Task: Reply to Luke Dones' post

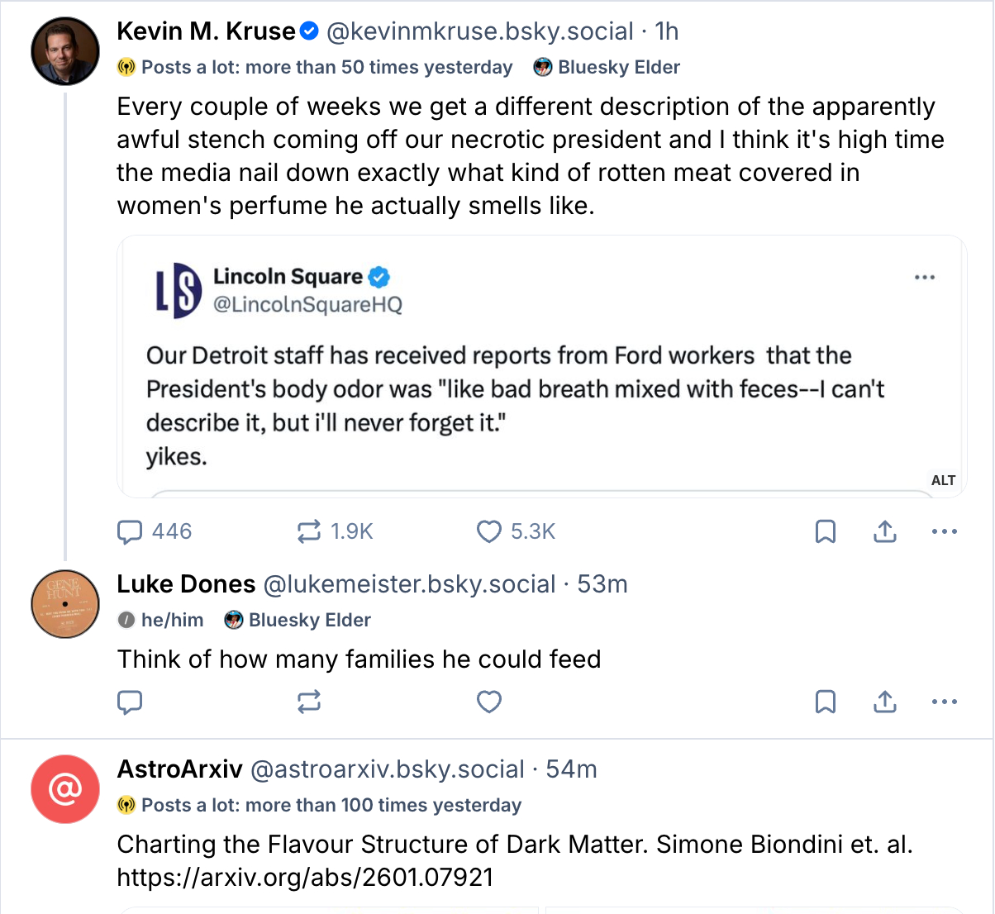Action: coord(131,702)
